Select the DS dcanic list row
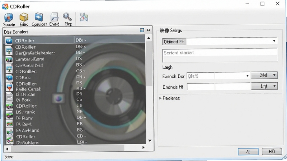 [76, 112]
